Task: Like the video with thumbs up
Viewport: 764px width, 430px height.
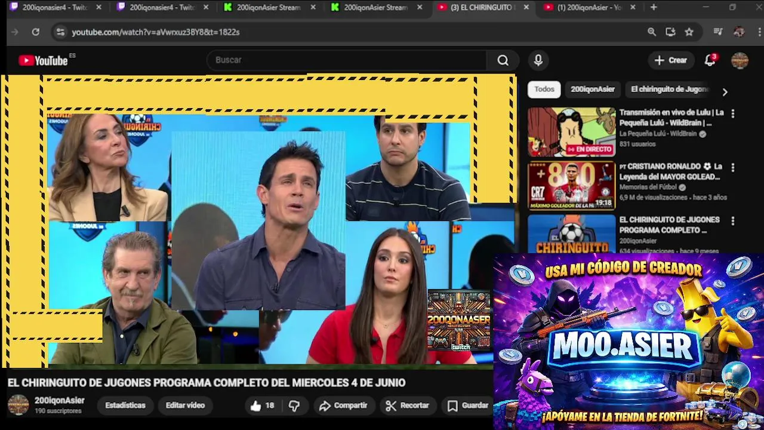Action: point(262,406)
